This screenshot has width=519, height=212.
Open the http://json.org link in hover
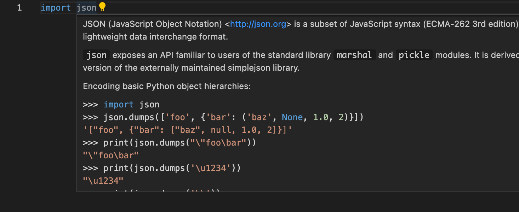[258, 24]
